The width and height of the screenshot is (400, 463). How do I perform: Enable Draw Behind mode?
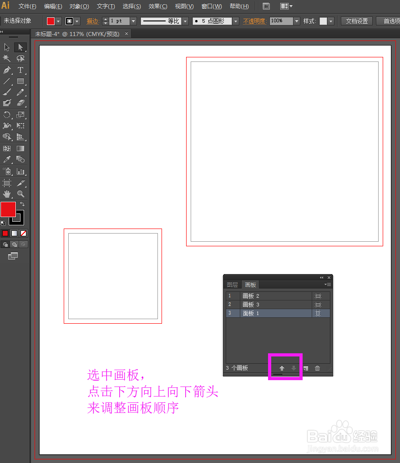(14, 244)
